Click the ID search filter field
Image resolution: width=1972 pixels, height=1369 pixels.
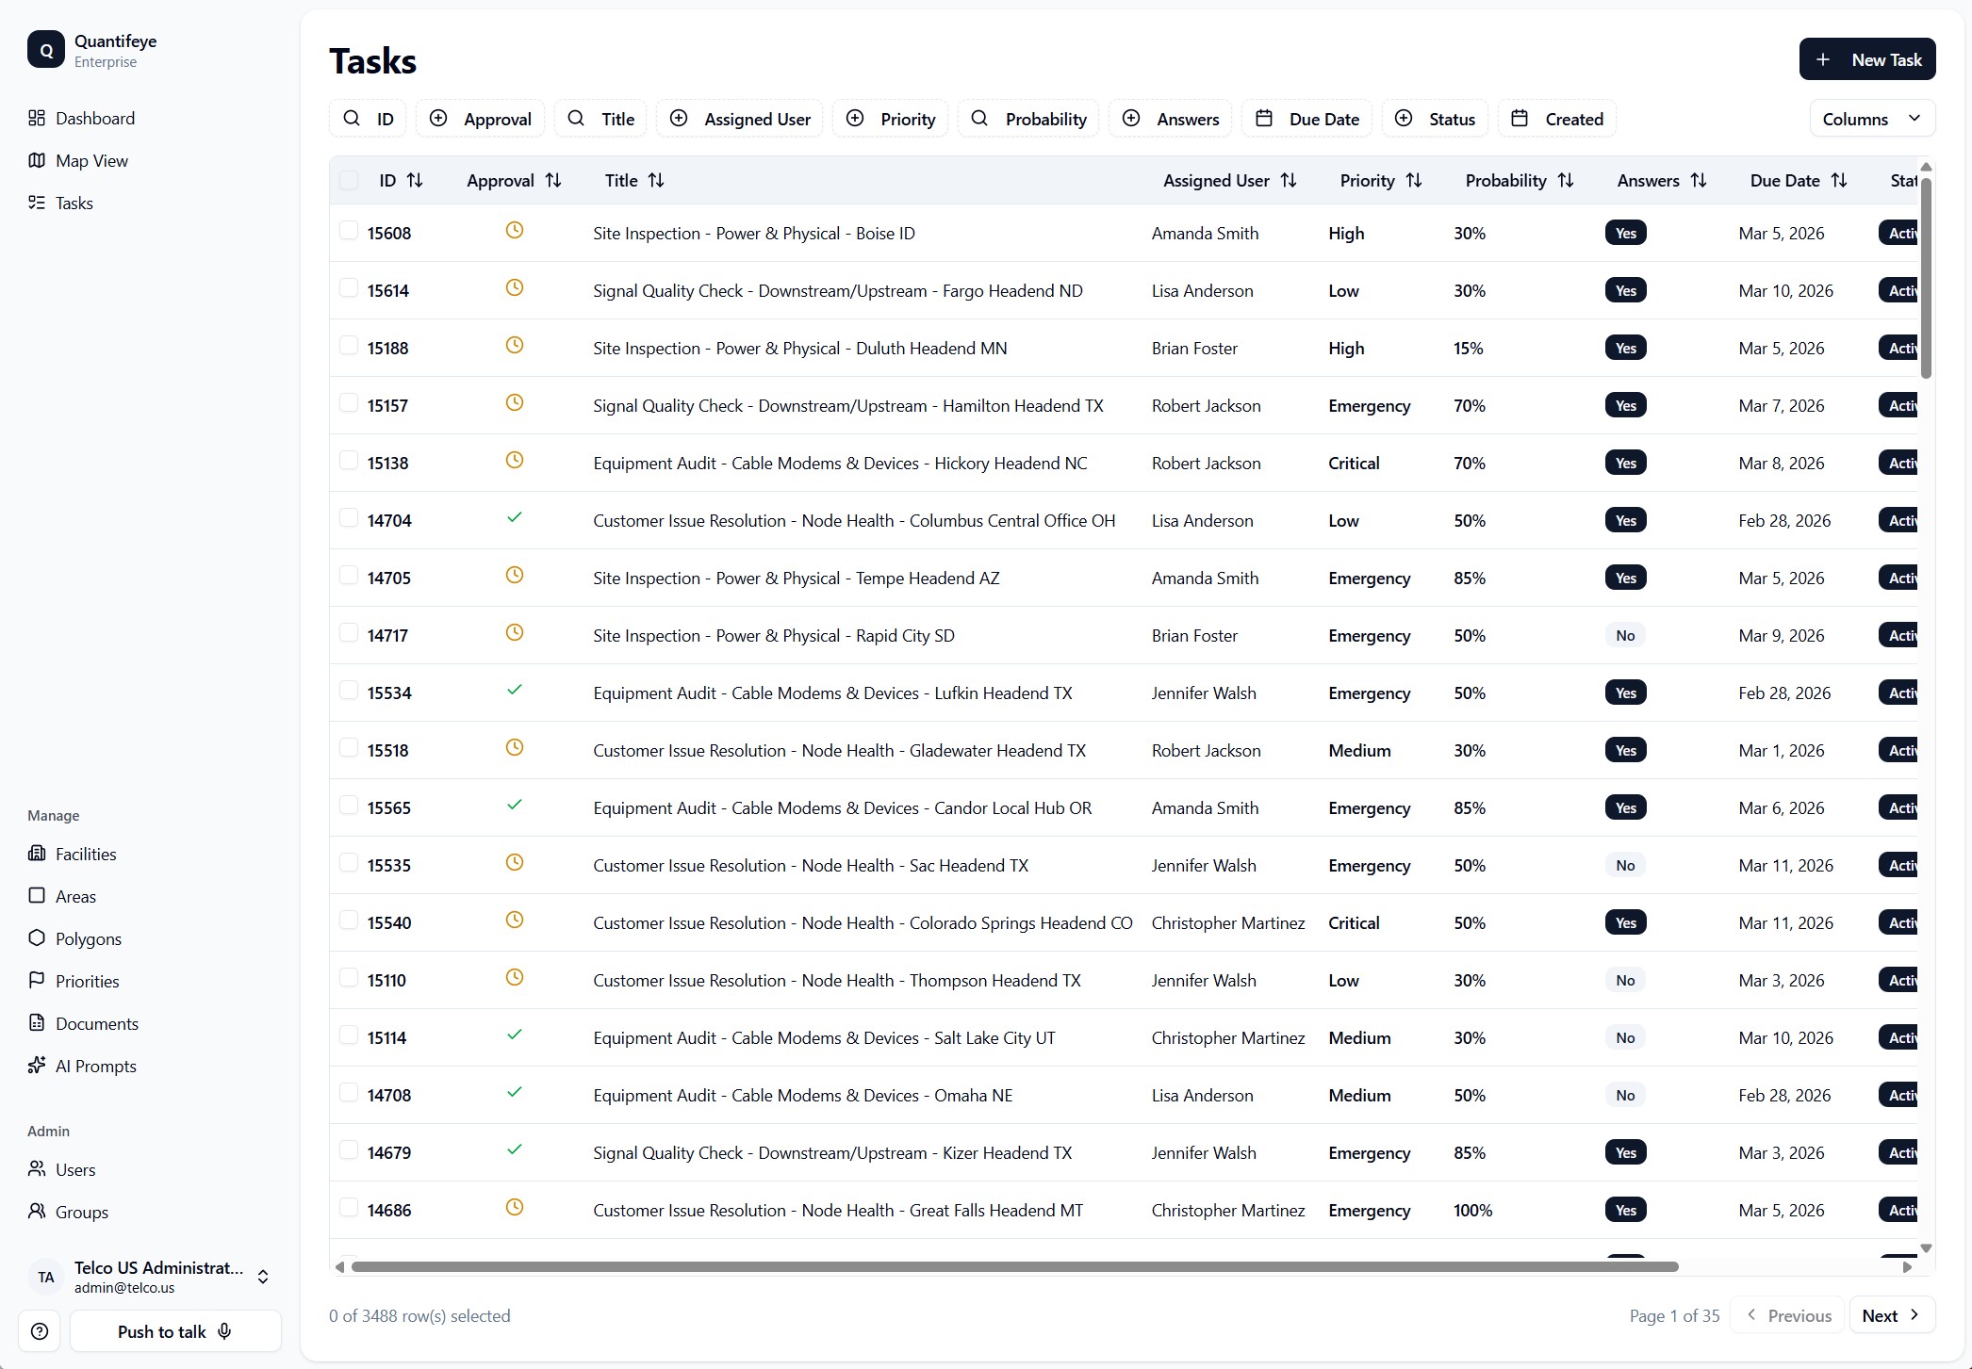(x=369, y=119)
